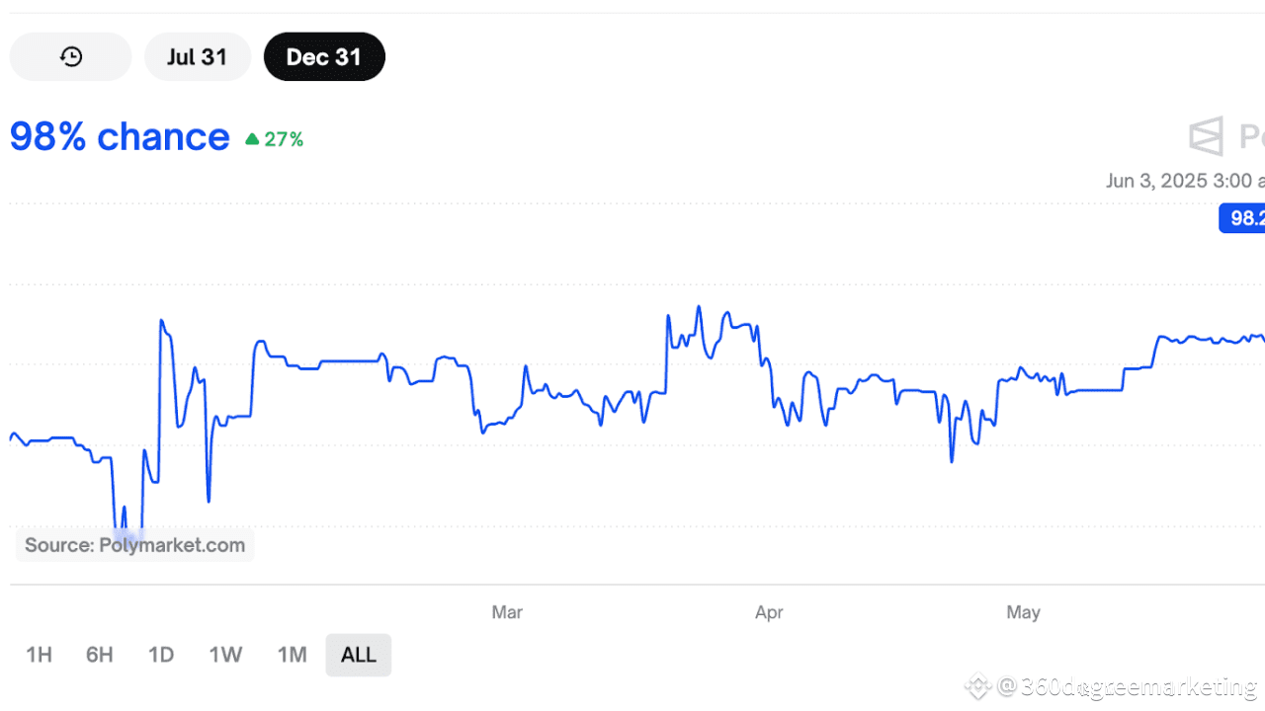The width and height of the screenshot is (1265, 711).
Task: Set chart timeframe to 1W
Action: click(x=225, y=655)
